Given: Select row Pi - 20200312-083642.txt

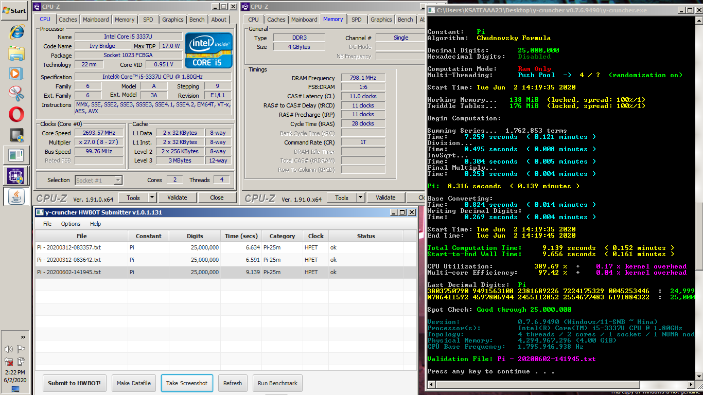Looking at the screenshot, I should 226,260.
